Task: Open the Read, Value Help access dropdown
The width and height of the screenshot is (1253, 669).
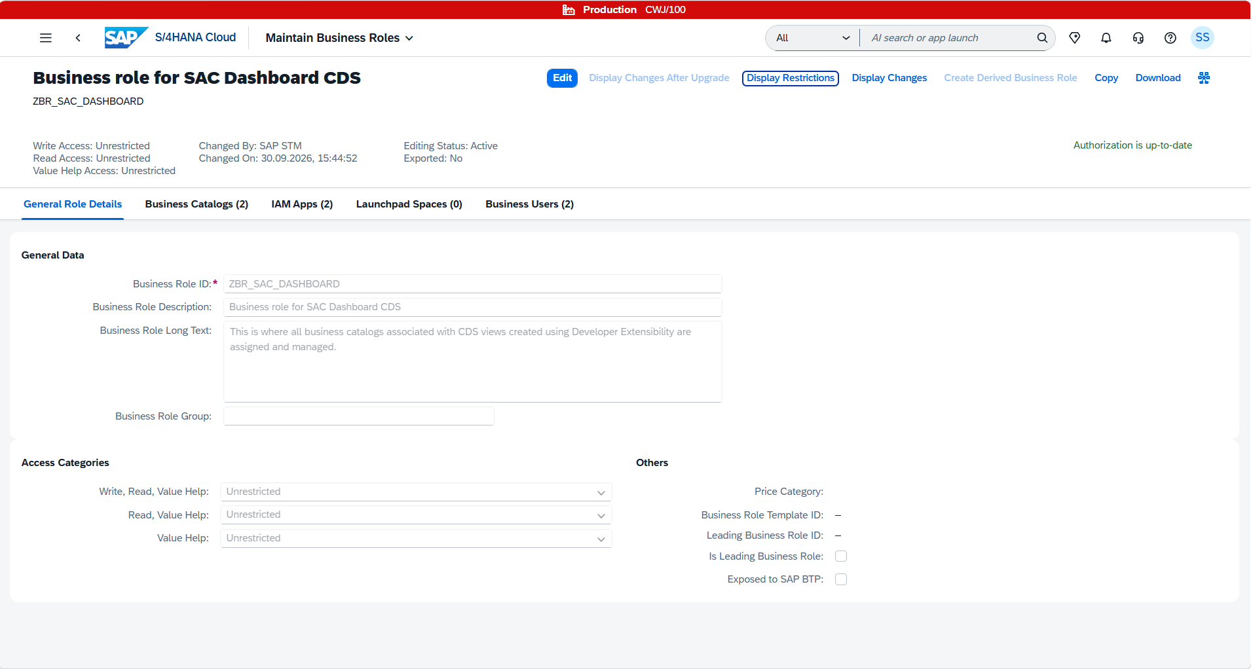Action: point(416,515)
